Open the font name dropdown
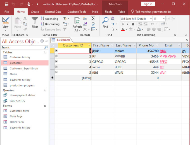This screenshot has height=145, width=190. click(151, 19)
